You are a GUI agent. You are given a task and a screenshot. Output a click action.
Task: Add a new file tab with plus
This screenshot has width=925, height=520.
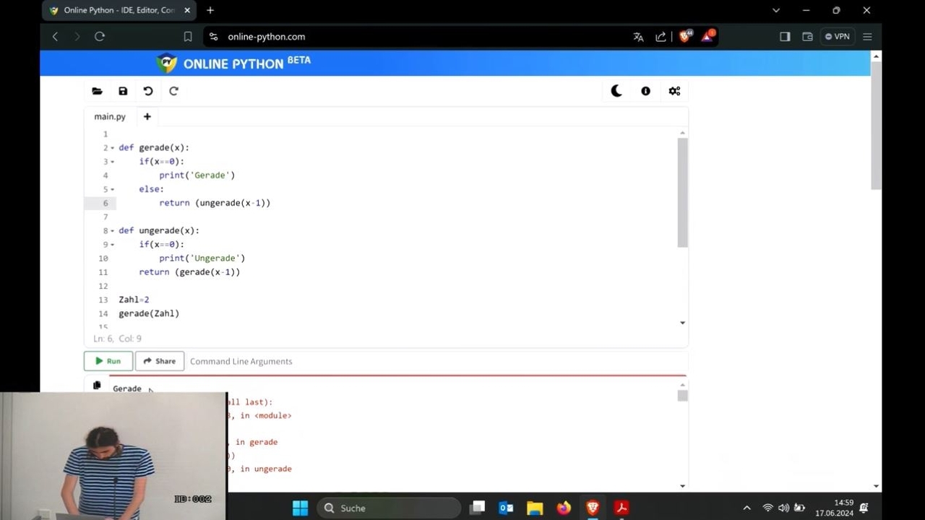147,116
